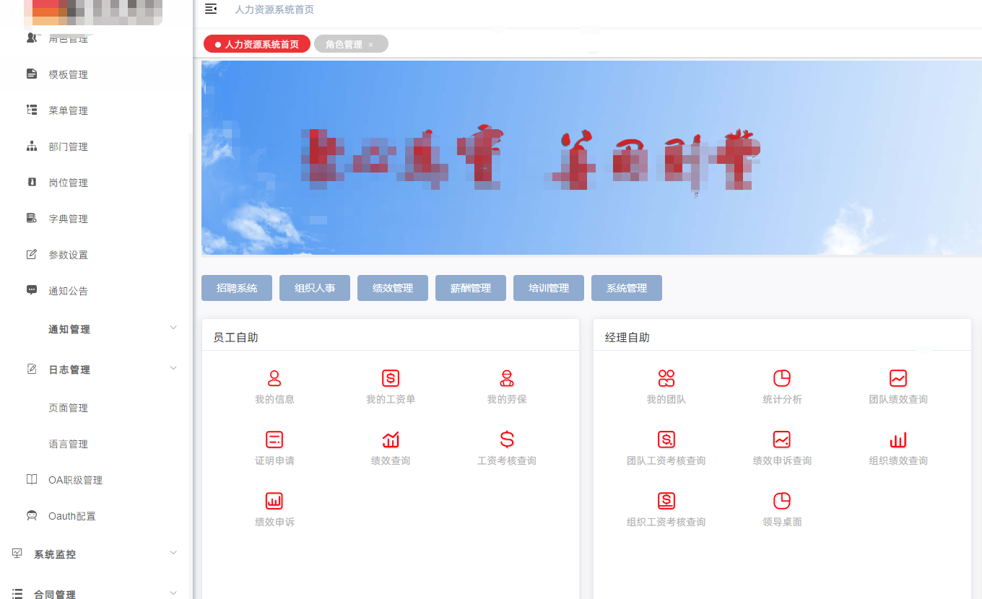Image resolution: width=982 pixels, height=599 pixels.
Task: Open 我的工资单 icon
Action: tap(391, 378)
